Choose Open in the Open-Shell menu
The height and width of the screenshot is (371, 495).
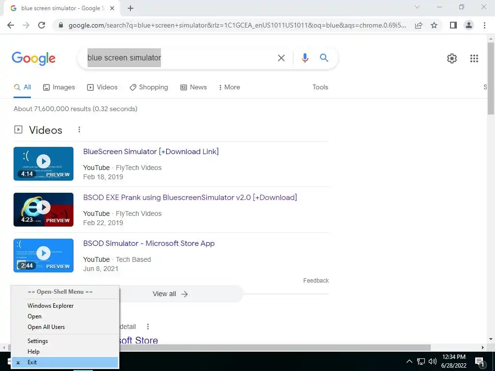[x=65, y=316]
